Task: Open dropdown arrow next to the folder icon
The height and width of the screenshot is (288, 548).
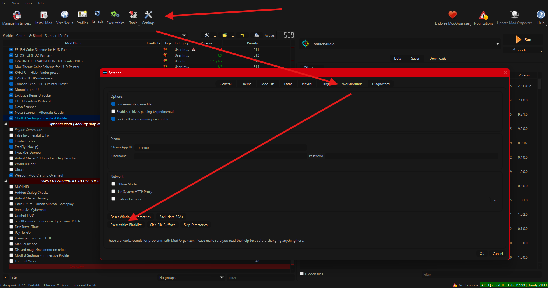Action: tap(233, 36)
